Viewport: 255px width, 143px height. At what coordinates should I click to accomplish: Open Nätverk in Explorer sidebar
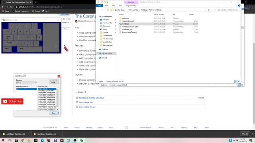pos(104,58)
